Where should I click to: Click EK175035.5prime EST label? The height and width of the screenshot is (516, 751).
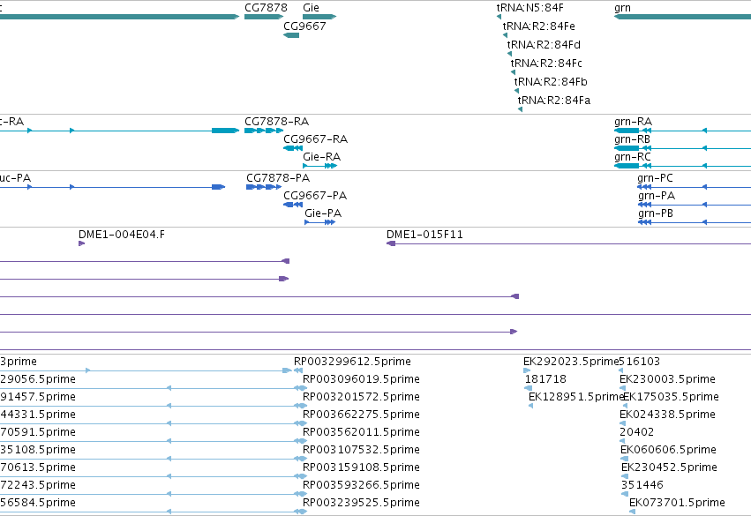click(671, 397)
